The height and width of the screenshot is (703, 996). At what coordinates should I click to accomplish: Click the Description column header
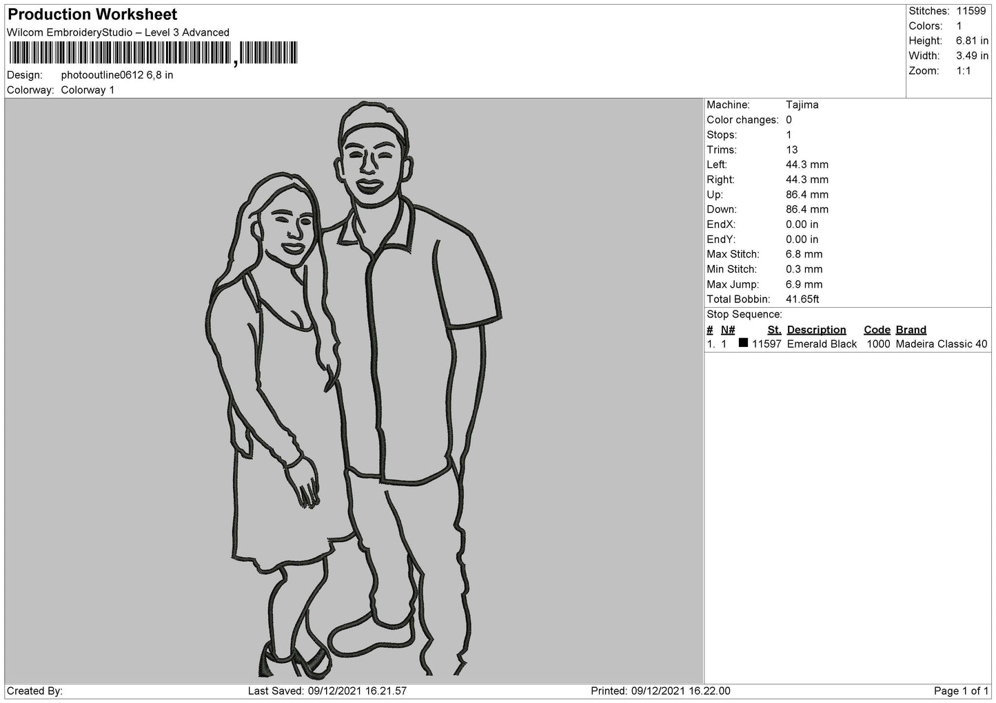point(817,330)
